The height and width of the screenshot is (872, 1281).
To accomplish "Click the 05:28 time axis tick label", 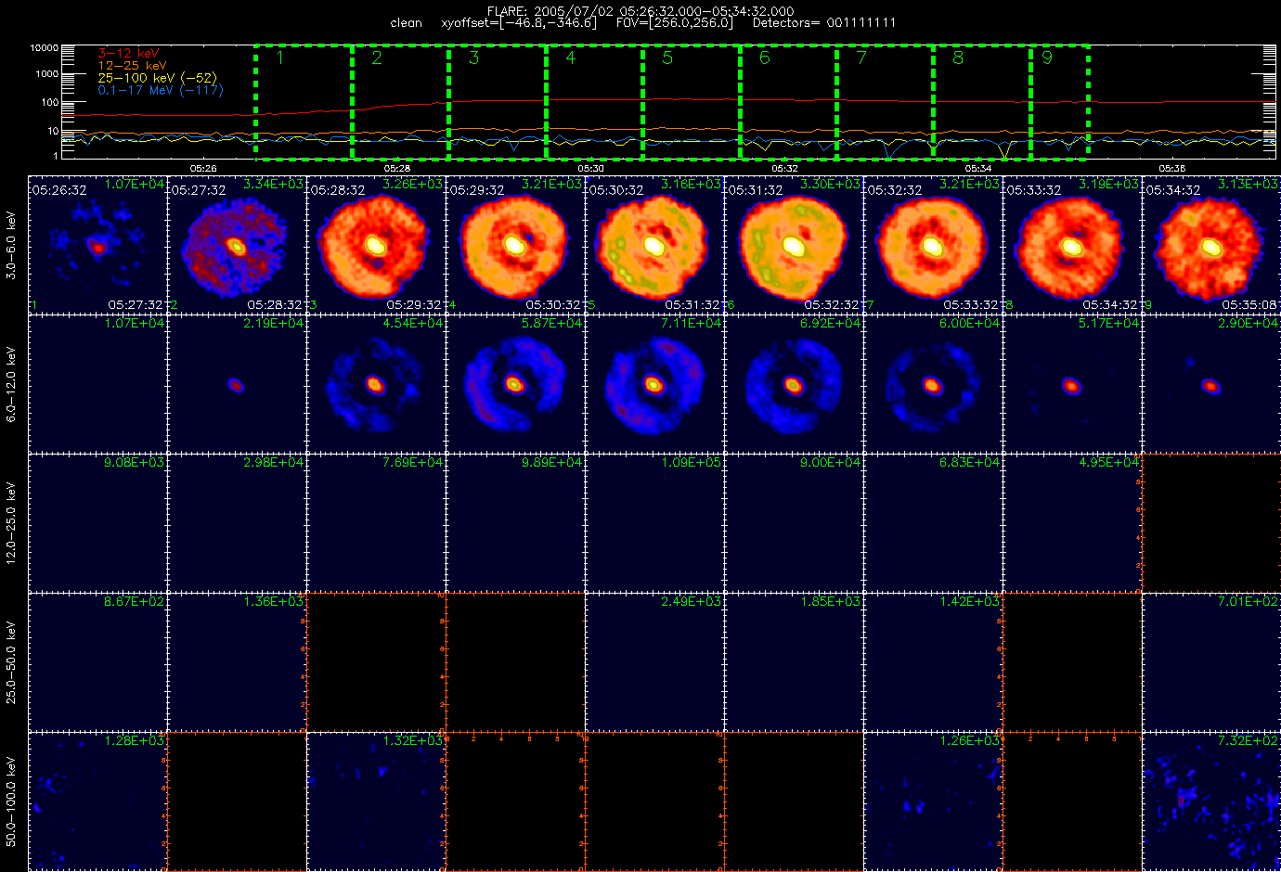I will click(396, 168).
